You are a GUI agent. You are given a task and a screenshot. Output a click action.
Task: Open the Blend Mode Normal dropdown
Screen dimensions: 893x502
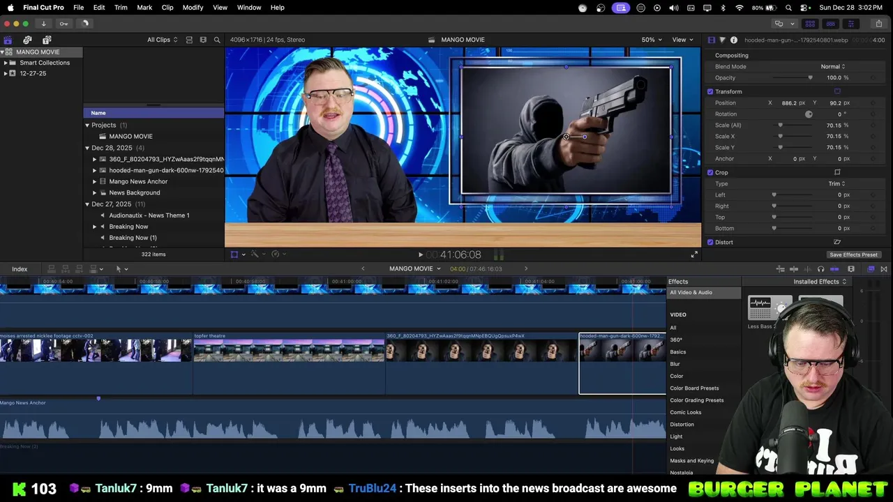833,66
